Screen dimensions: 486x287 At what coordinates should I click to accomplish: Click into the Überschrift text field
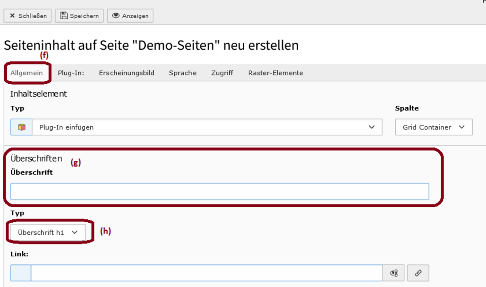[x=220, y=191]
